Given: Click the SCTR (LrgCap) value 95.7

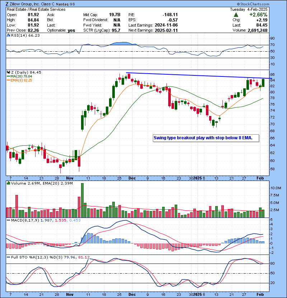Looking at the screenshot, I should [x=116, y=31].
